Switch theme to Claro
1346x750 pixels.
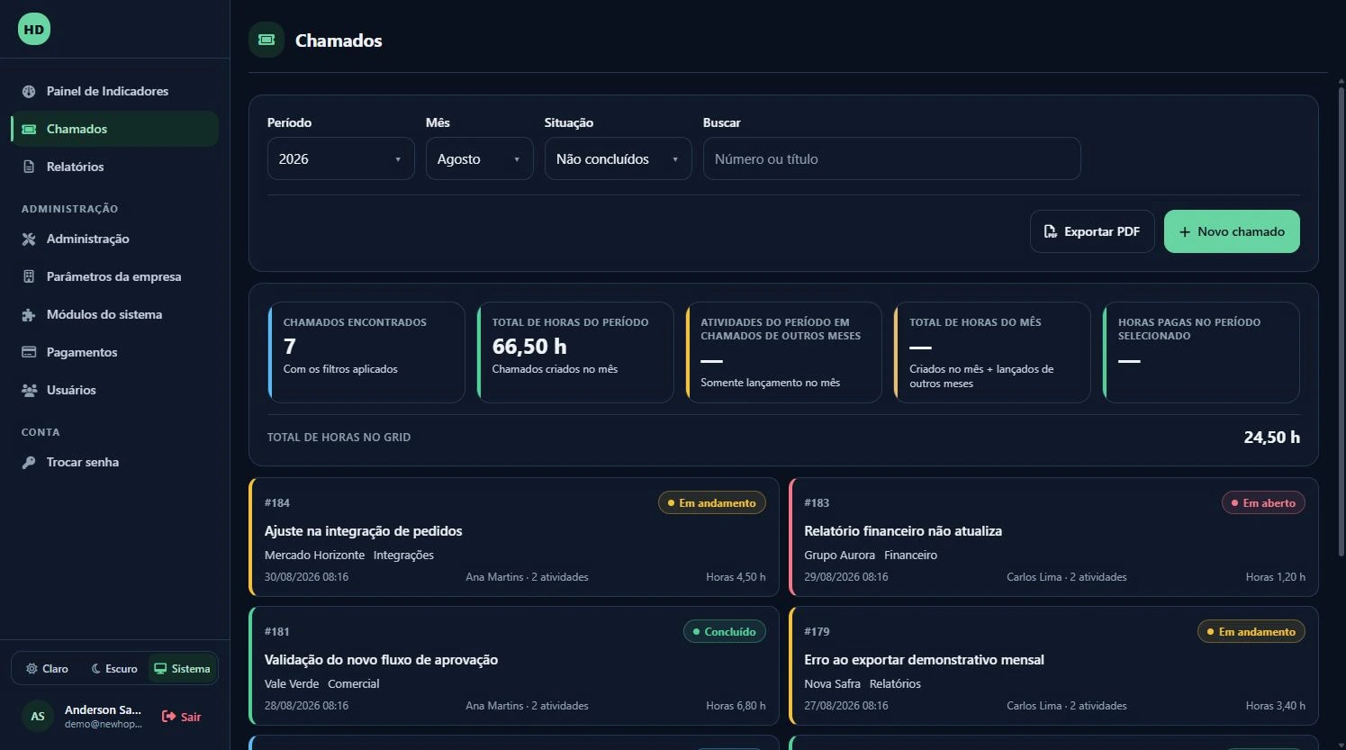[x=47, y=668]
